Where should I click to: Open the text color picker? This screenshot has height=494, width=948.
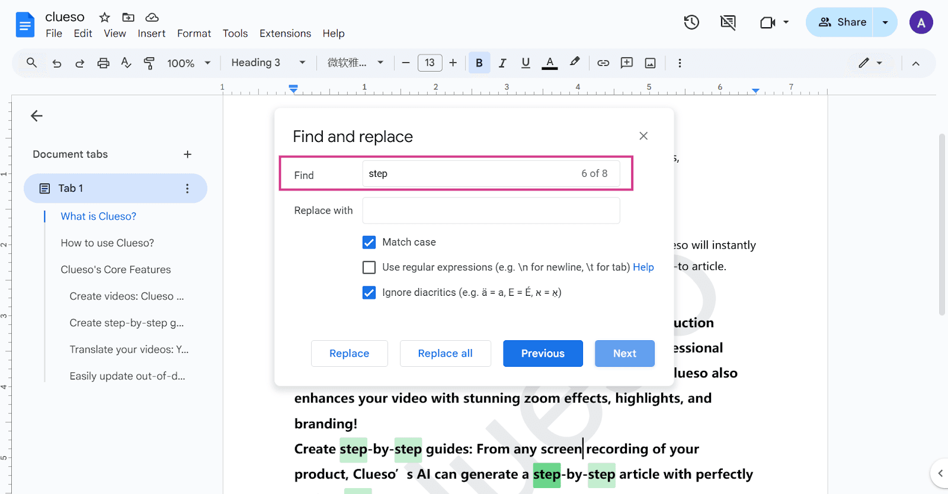pyautogui.click(x=550, y=63)
